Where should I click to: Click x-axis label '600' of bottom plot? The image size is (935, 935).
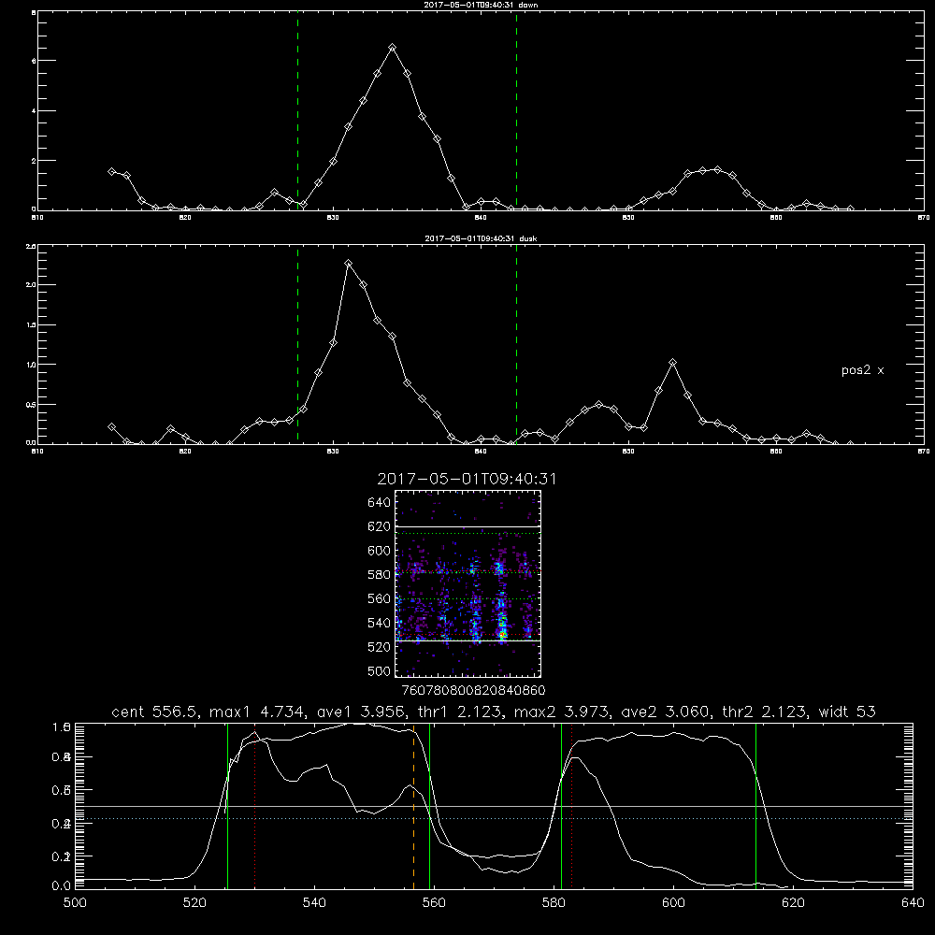tap(673, 903)
